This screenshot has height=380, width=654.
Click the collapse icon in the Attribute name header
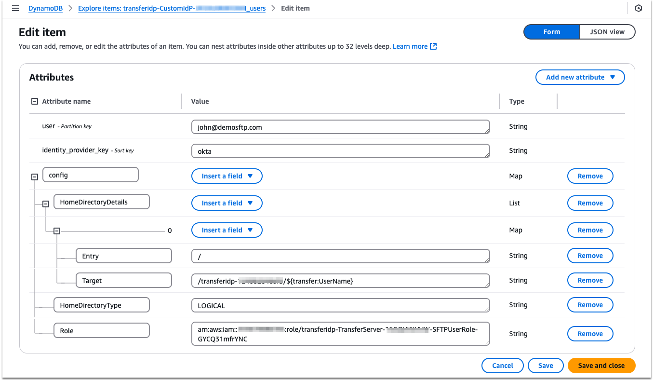tap(34, 101)
